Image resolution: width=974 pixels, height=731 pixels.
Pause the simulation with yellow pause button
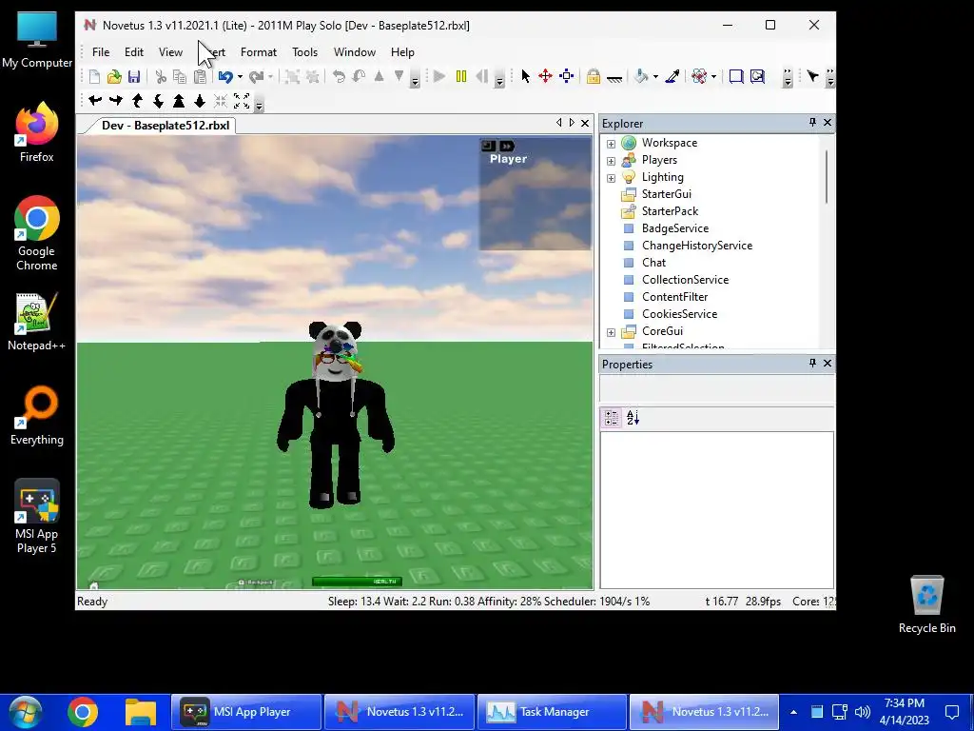[461, 76]
